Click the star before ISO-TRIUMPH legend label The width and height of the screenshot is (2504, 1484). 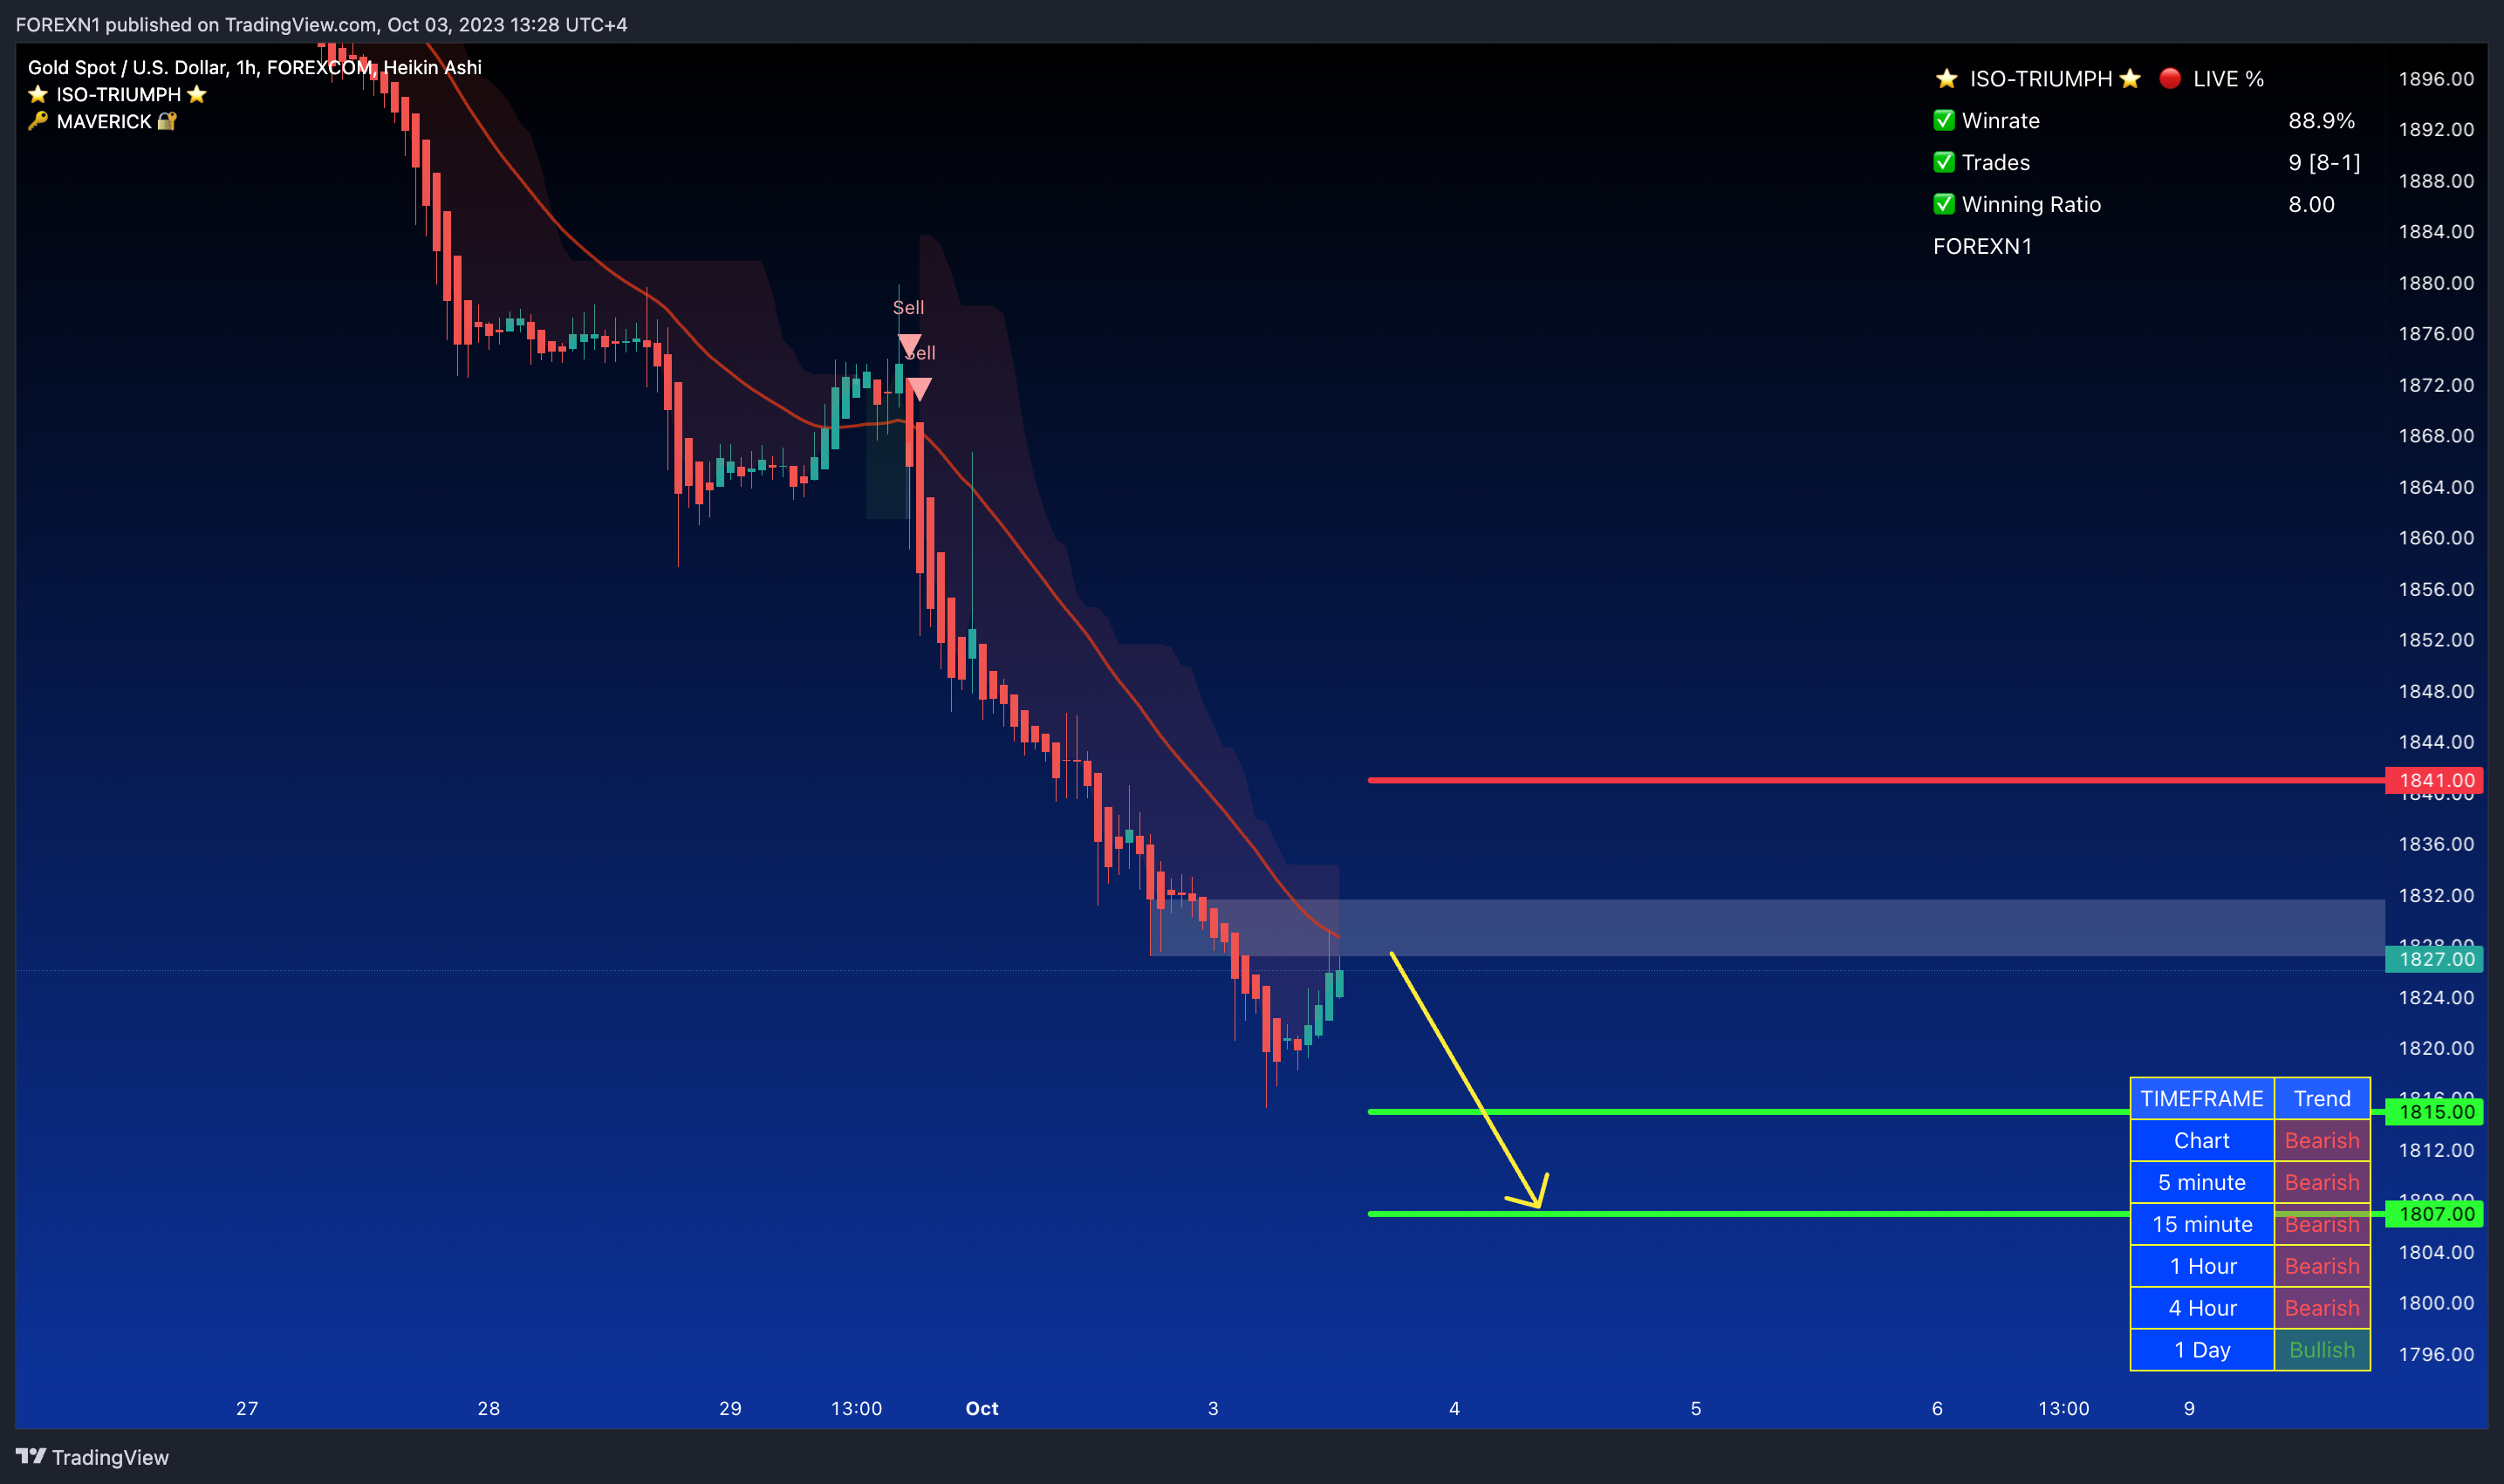[38, 94]
